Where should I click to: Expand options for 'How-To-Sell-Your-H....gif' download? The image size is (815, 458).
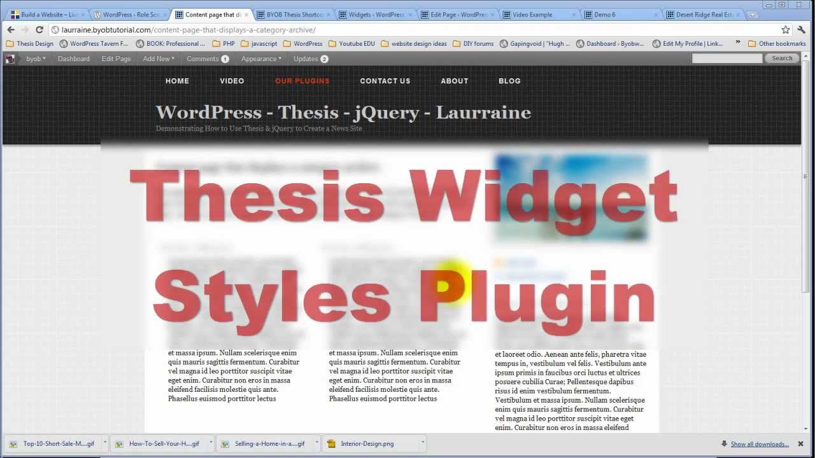[209, 443]
